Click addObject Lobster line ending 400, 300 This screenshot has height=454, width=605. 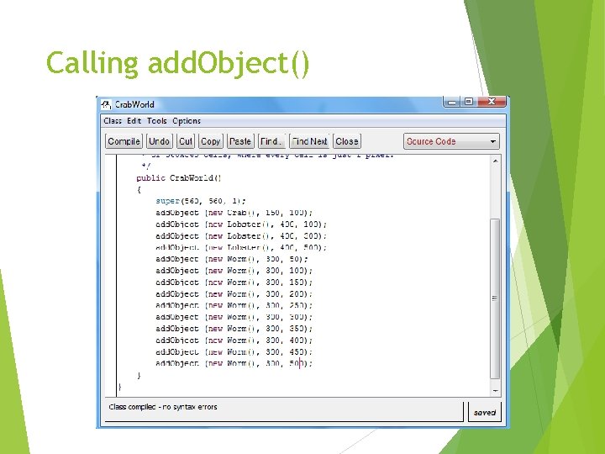[x=241, y=236]
